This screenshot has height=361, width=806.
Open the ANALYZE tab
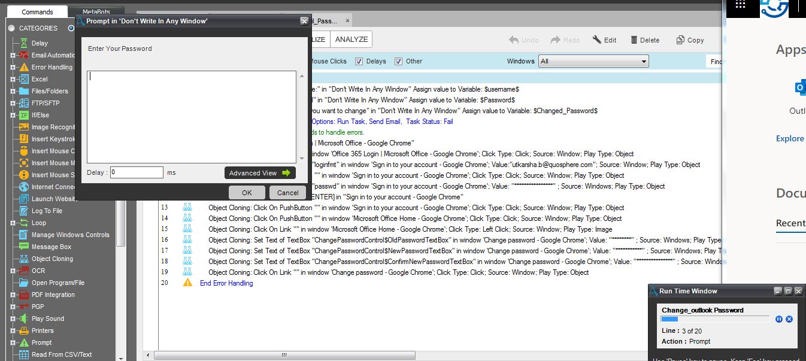point(352,40)
